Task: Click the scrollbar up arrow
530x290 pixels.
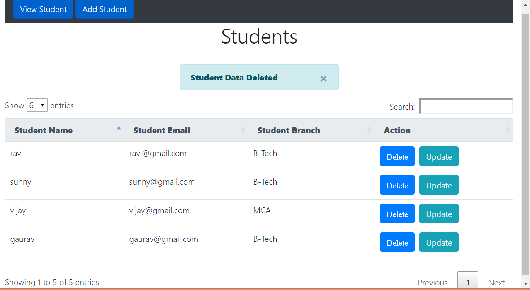Action: 525,5
